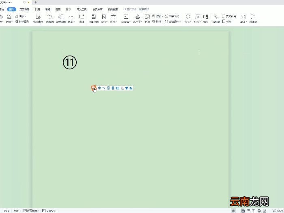Open the material resources icon
This screenshot has width=284, height=213.
(x=38, y=19)
